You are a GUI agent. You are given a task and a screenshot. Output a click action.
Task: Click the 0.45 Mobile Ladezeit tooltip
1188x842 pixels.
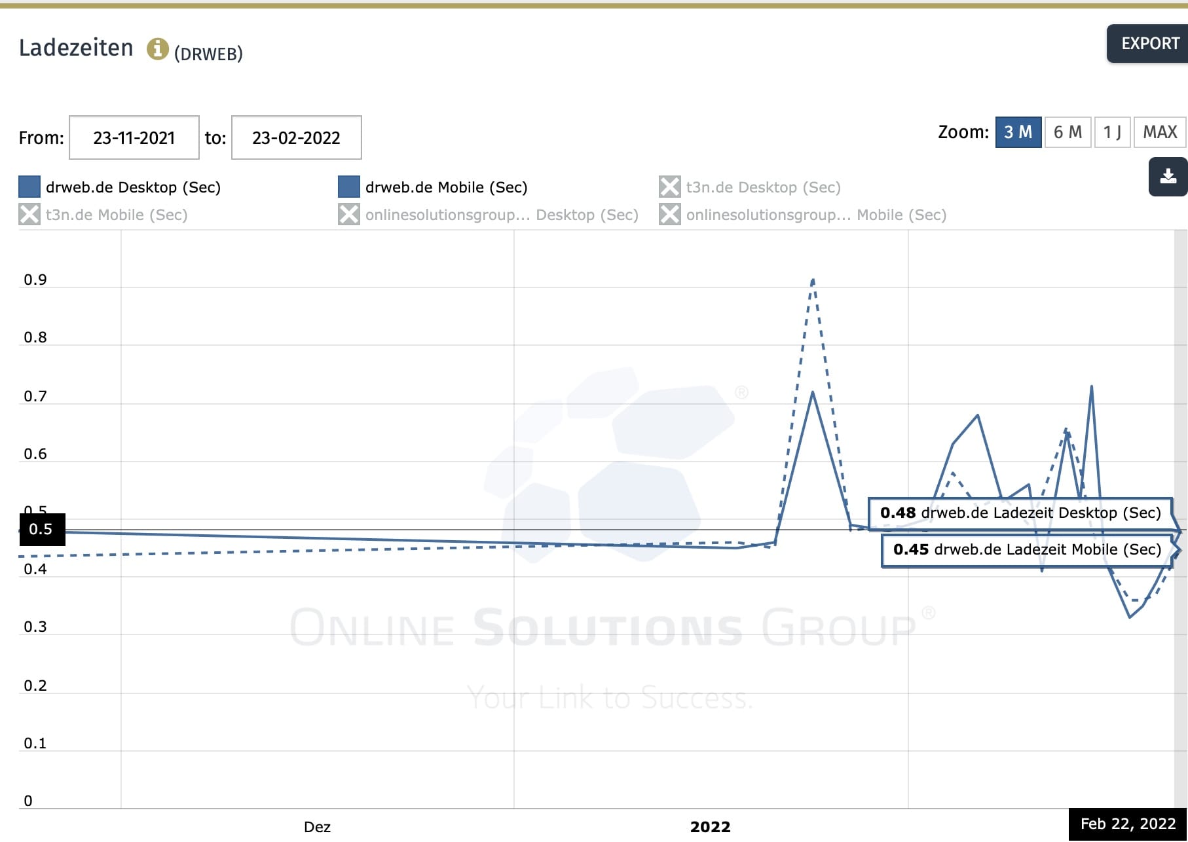[x=1027, y=549]
